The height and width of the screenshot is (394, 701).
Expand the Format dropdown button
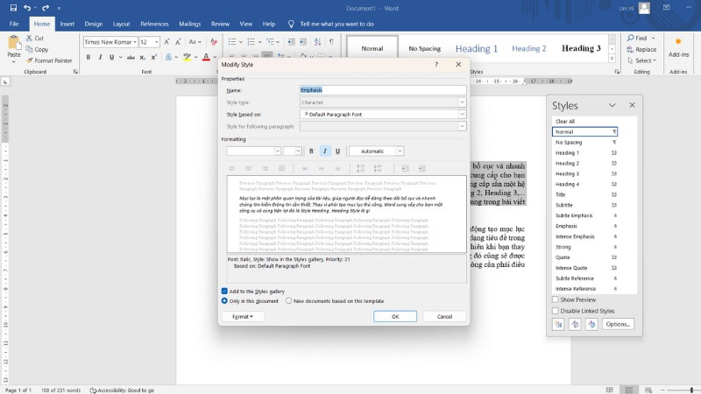click(243, 317)
